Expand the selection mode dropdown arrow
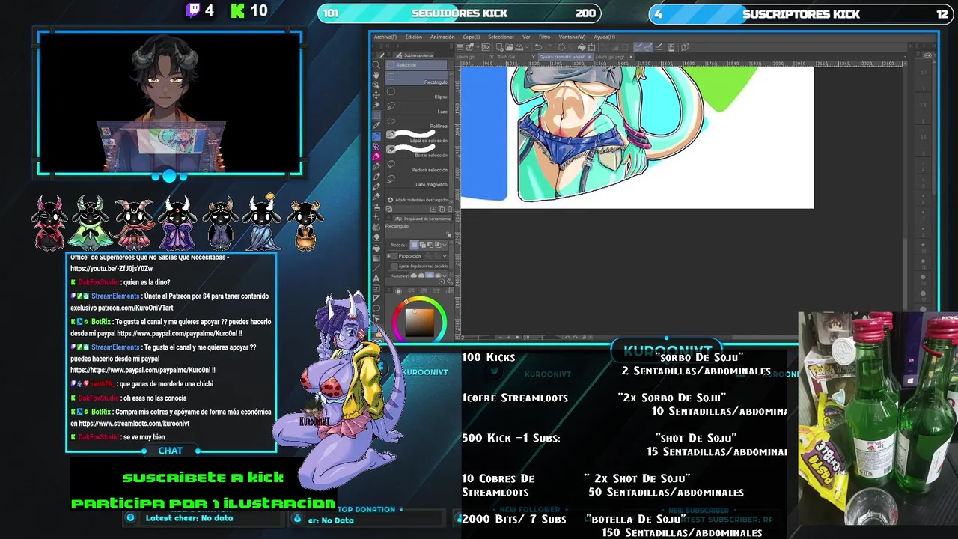Screen dimensions: 958x539 click(x=445, y=245)
